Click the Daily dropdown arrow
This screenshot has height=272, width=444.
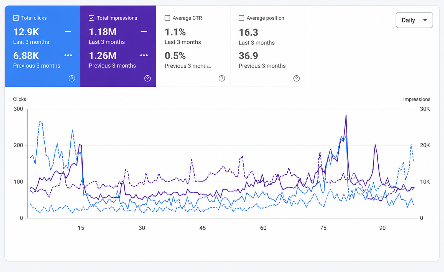coord(425,20)
